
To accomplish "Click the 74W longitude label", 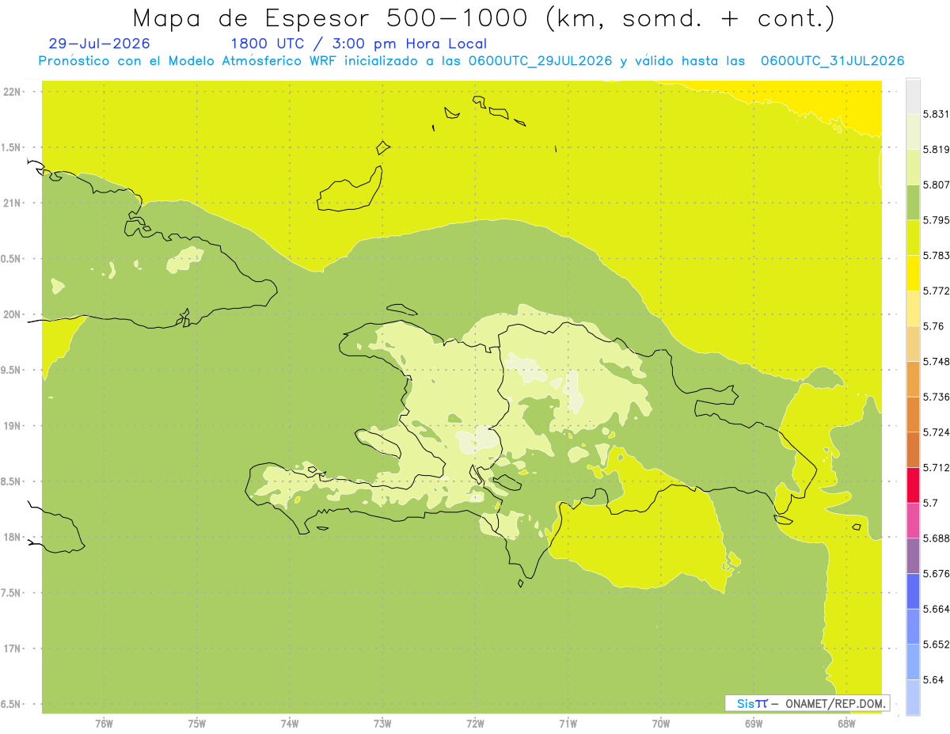I will (x=290, y=724).
